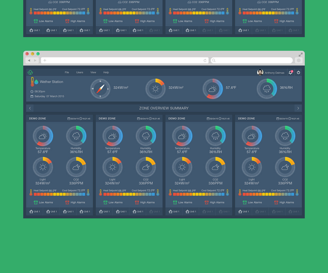Go to previous zone overview with left chevron

30,108
